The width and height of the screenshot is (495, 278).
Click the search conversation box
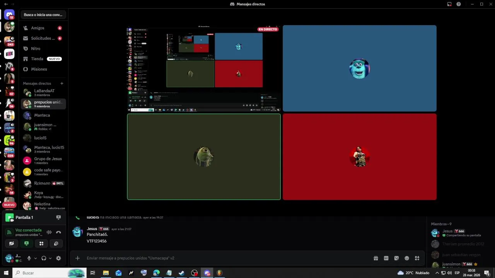click(x=43, y=15)
